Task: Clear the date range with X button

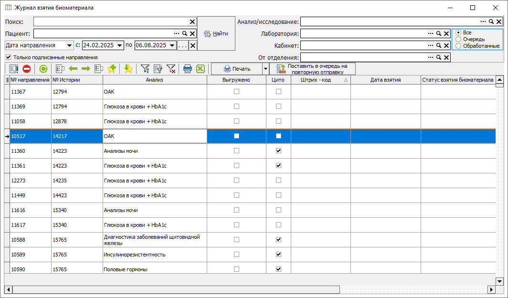Action: pyautogui.click(x=193, y=45)
